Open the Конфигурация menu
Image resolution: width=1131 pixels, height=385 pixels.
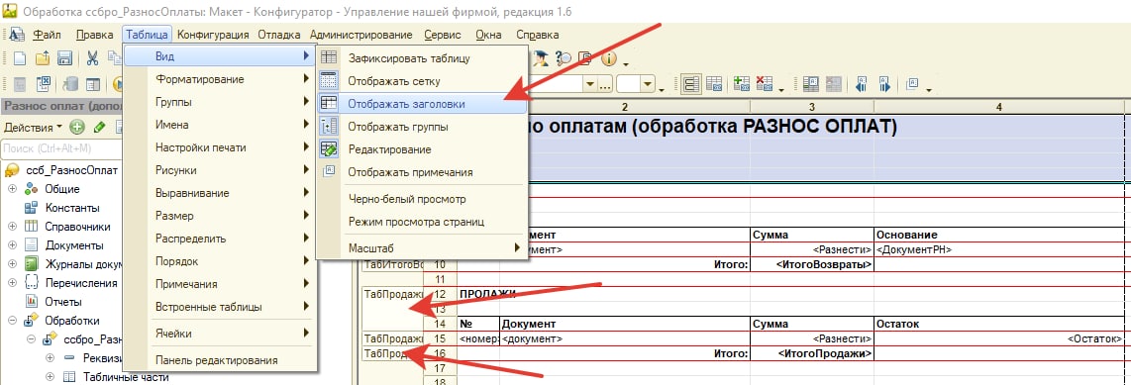(x=214, y=35)
